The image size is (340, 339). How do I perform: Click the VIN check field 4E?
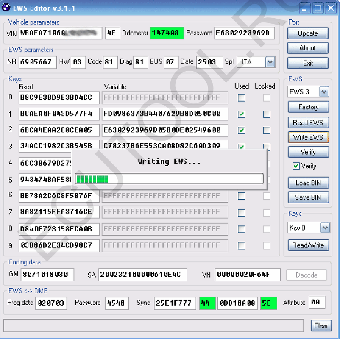coord(112,33)
